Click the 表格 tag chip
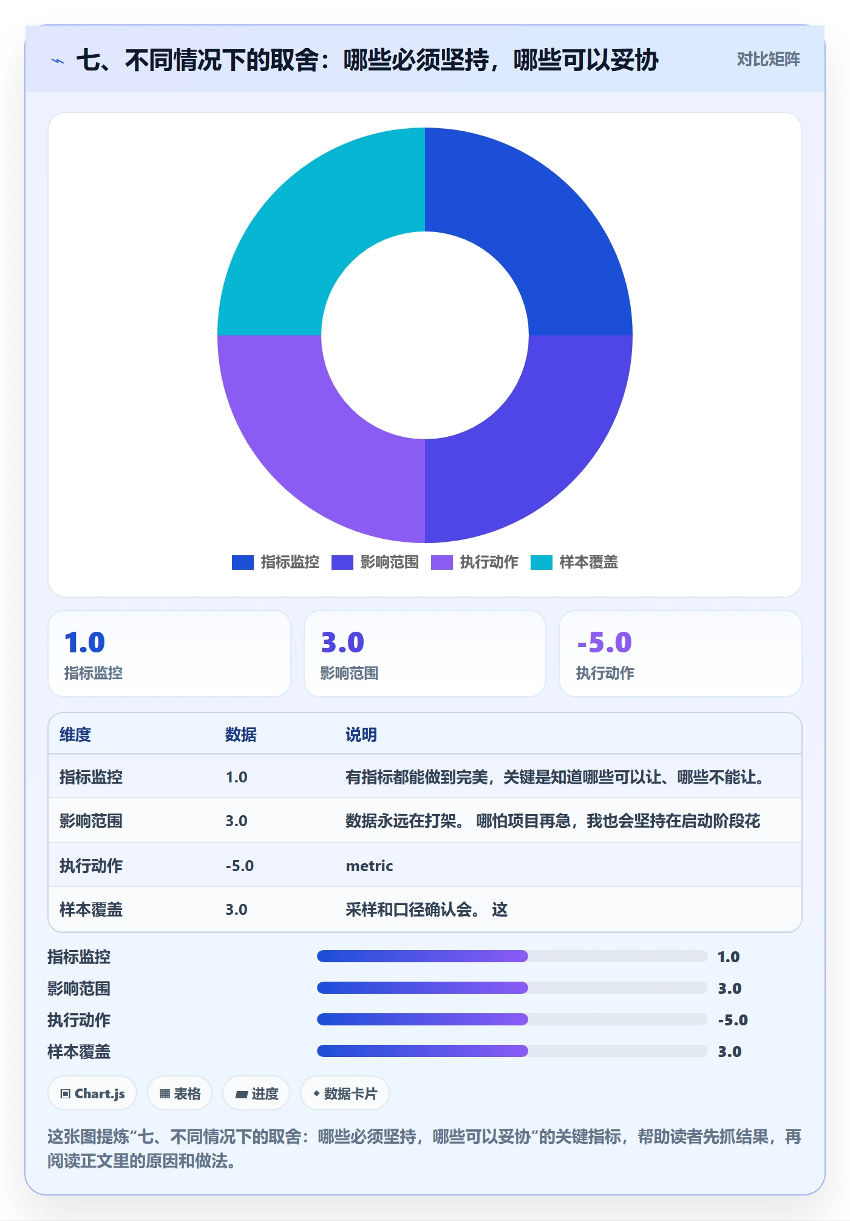Image resolution: width=850 pixels, height=1221 pixels. pyautogui.click(x=180, y=1093)
